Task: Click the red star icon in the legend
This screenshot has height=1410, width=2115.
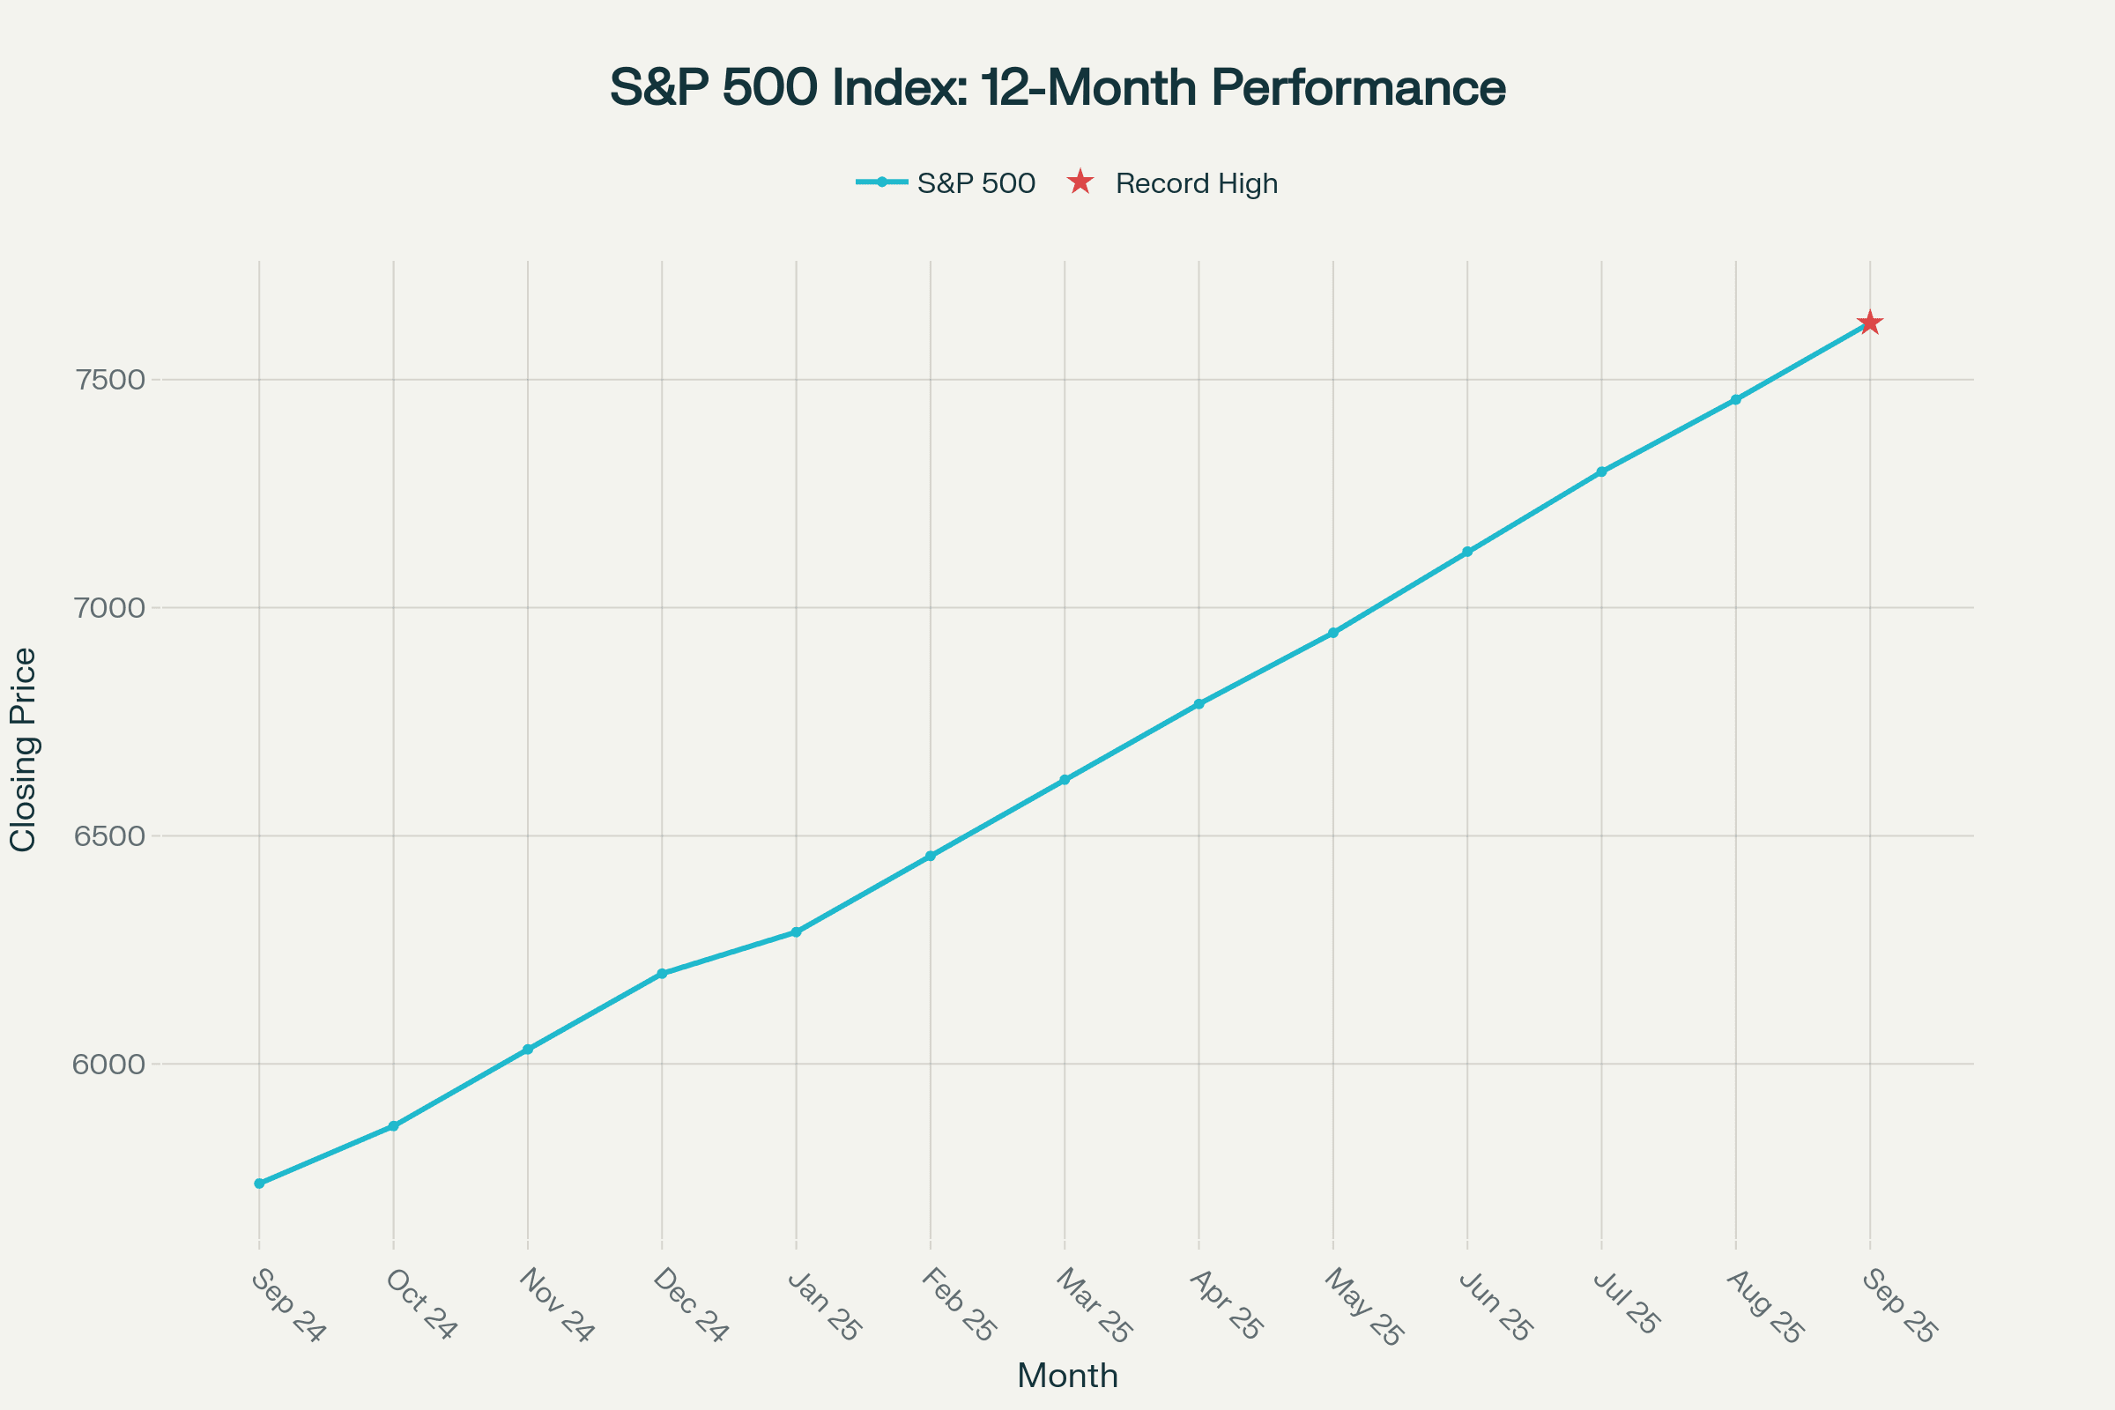Action: [1080, 182]
